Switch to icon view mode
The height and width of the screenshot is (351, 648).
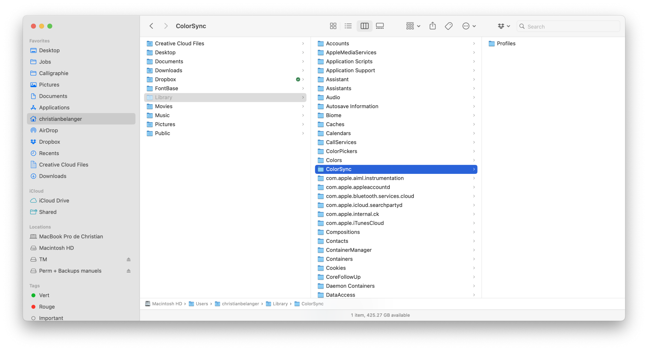tap(333, 26)
